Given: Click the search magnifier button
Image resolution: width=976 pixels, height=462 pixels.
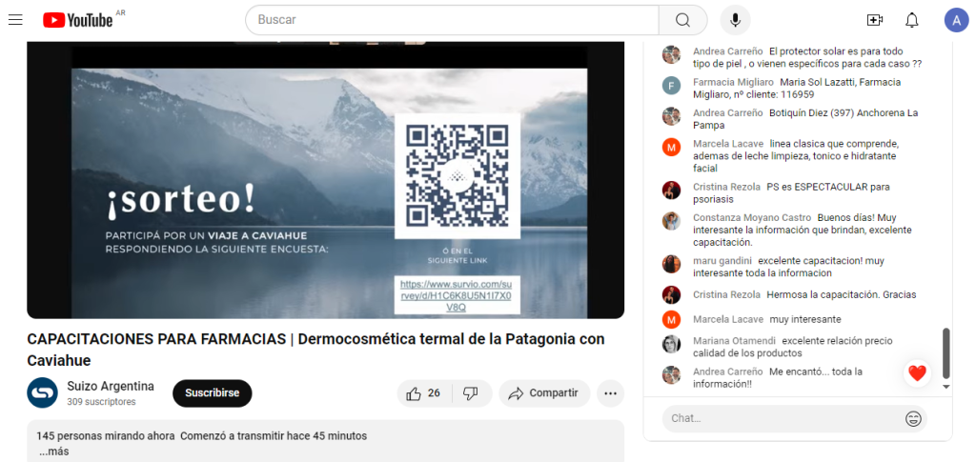Looking at the screenshot, I should pyautogui.click(x=682, y=20).
